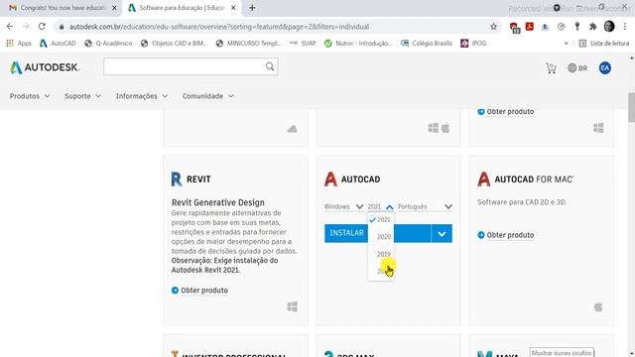Go back to the previous page
Screen dimensions: 635x357
tap(10, 27)
